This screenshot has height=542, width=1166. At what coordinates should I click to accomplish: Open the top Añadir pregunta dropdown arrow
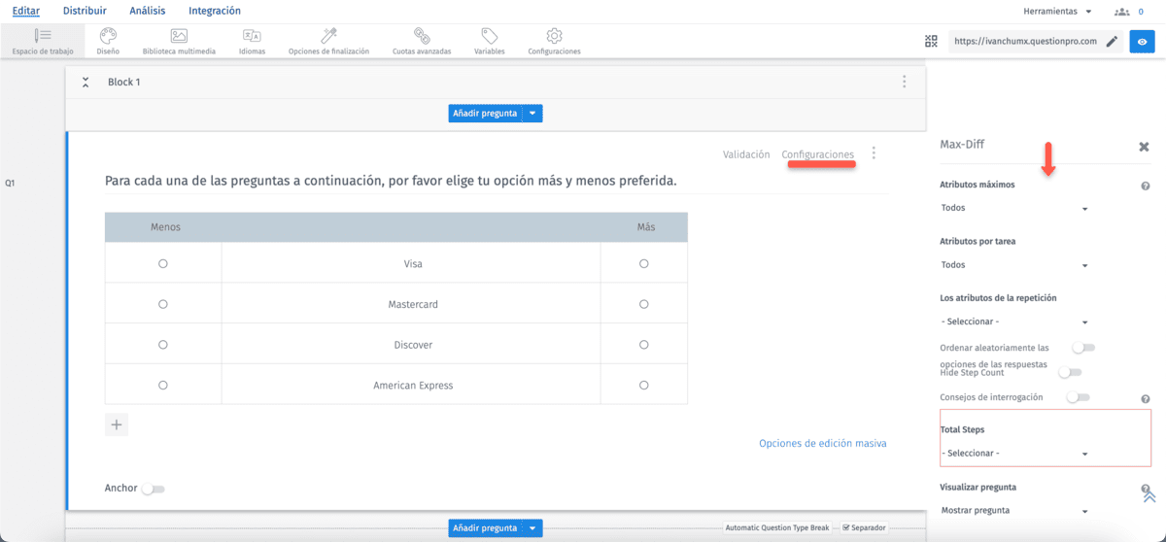532,114
